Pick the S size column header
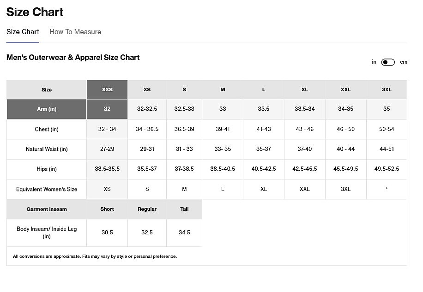This screenshot has width=423, height=292. tap(184, 89)
